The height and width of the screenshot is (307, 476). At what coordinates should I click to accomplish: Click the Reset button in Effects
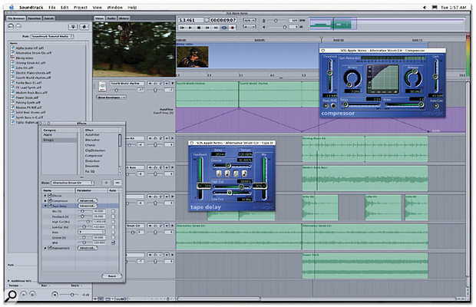(x=111, y=276)
